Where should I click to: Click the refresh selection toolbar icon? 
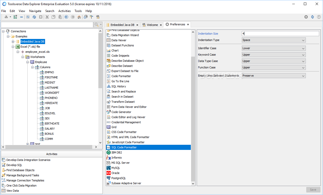pyautogui.click(x=28, y=17)
